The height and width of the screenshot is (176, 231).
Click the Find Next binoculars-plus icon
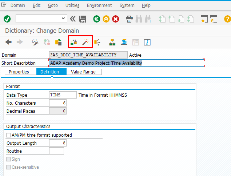point(148,19)
